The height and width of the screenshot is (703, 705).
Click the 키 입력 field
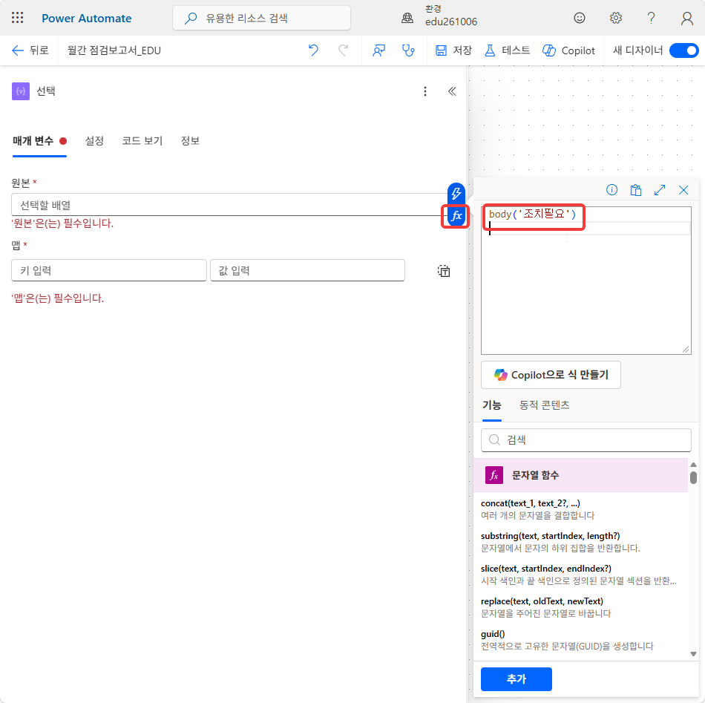(x=109, y=270)
